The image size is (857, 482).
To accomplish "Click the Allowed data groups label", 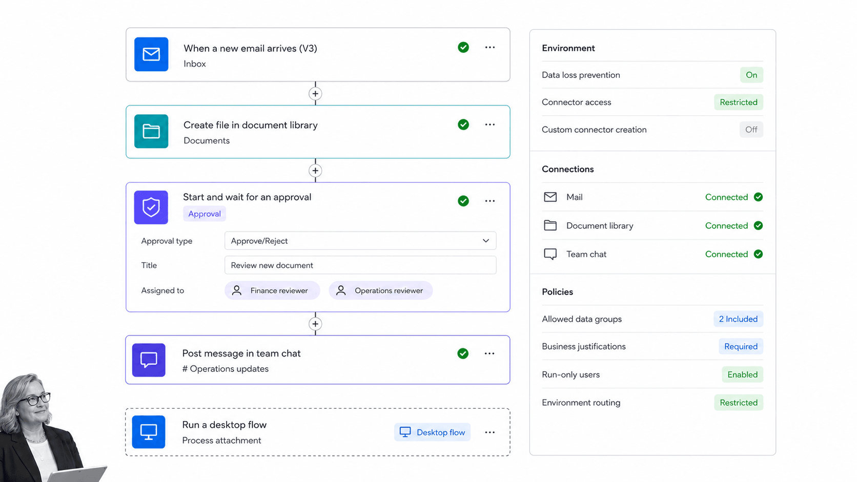I will tap(582, 319).
